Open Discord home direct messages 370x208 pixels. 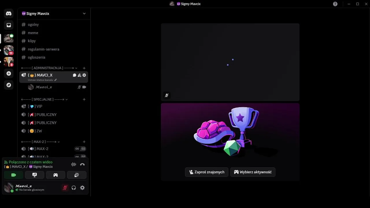9,14
